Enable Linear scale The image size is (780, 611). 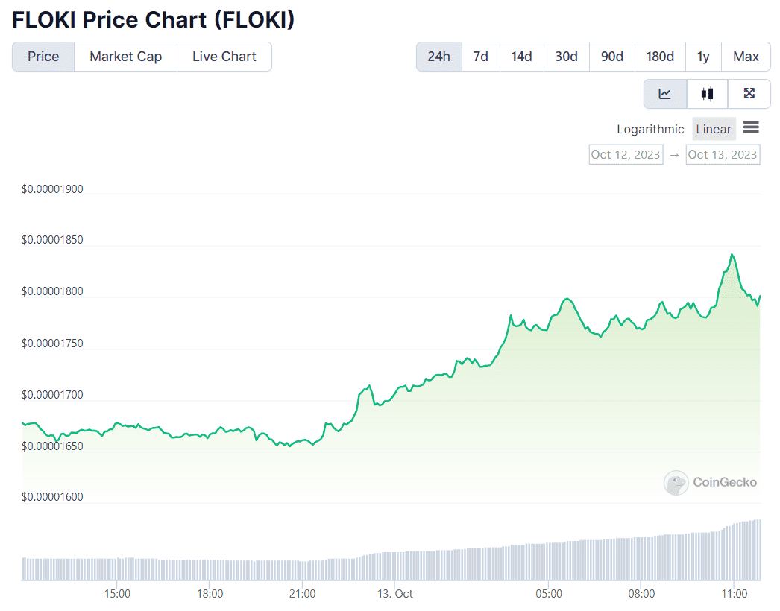(713, 129)
